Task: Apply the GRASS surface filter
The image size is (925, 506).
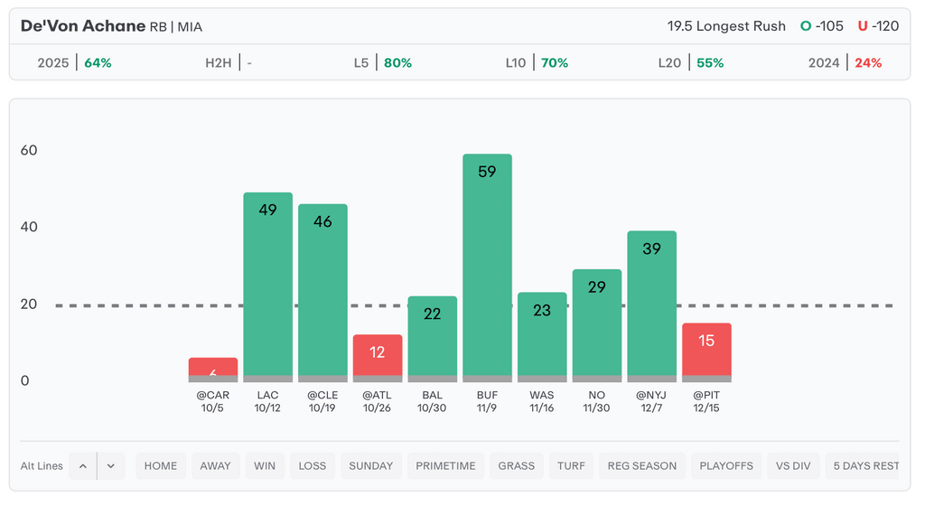Action: point(517,466)
